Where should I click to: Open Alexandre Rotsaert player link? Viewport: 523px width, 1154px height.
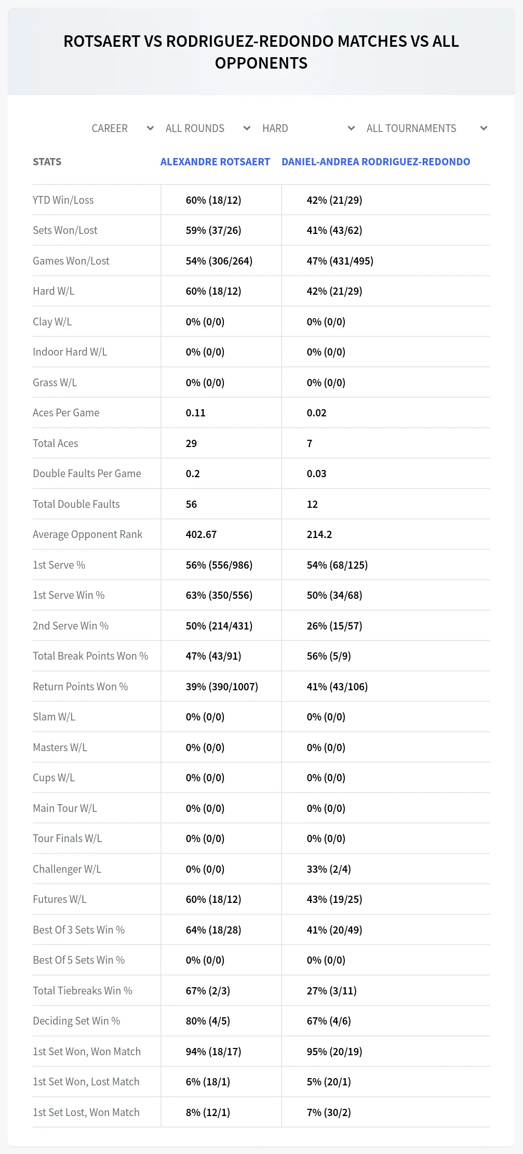(215, 162)
